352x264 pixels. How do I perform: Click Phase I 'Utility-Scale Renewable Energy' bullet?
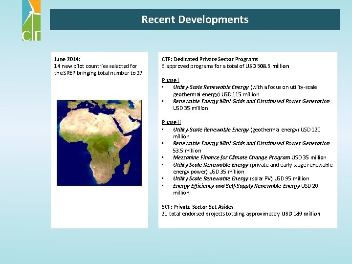(245, 87)
